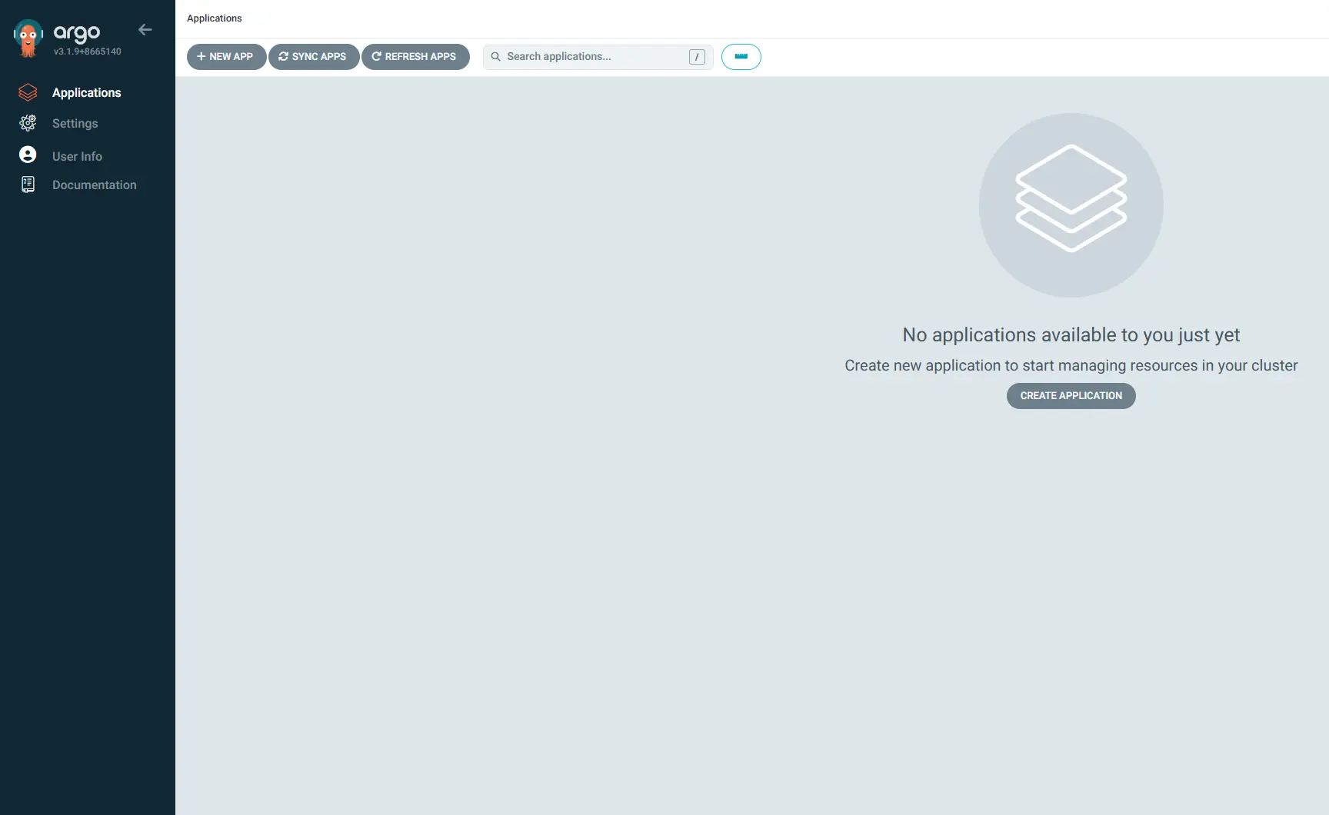
Task: Open the Settings text label in the sidebar
Action: (x=75, y=124)
